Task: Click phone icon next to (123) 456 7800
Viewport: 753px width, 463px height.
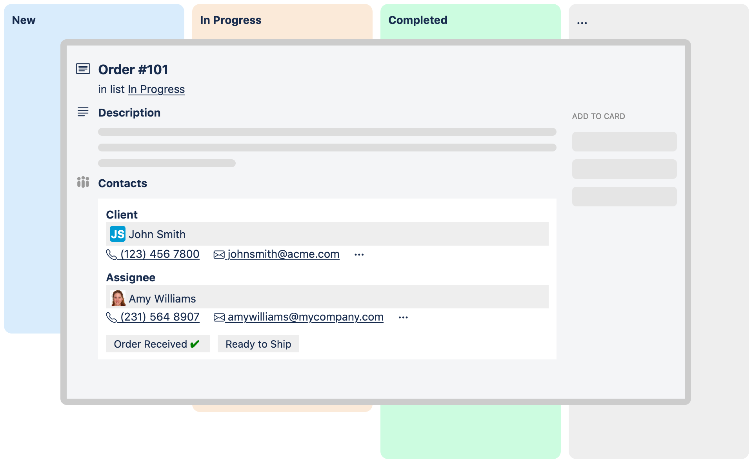Action: (x=111, y=255)
